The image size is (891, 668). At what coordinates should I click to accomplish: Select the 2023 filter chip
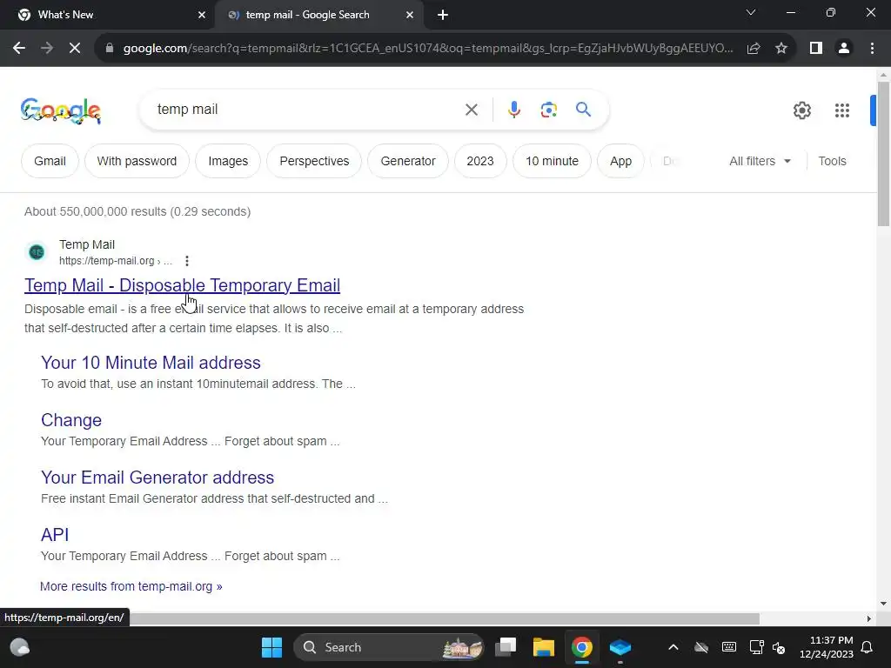[x=480, y=161]
